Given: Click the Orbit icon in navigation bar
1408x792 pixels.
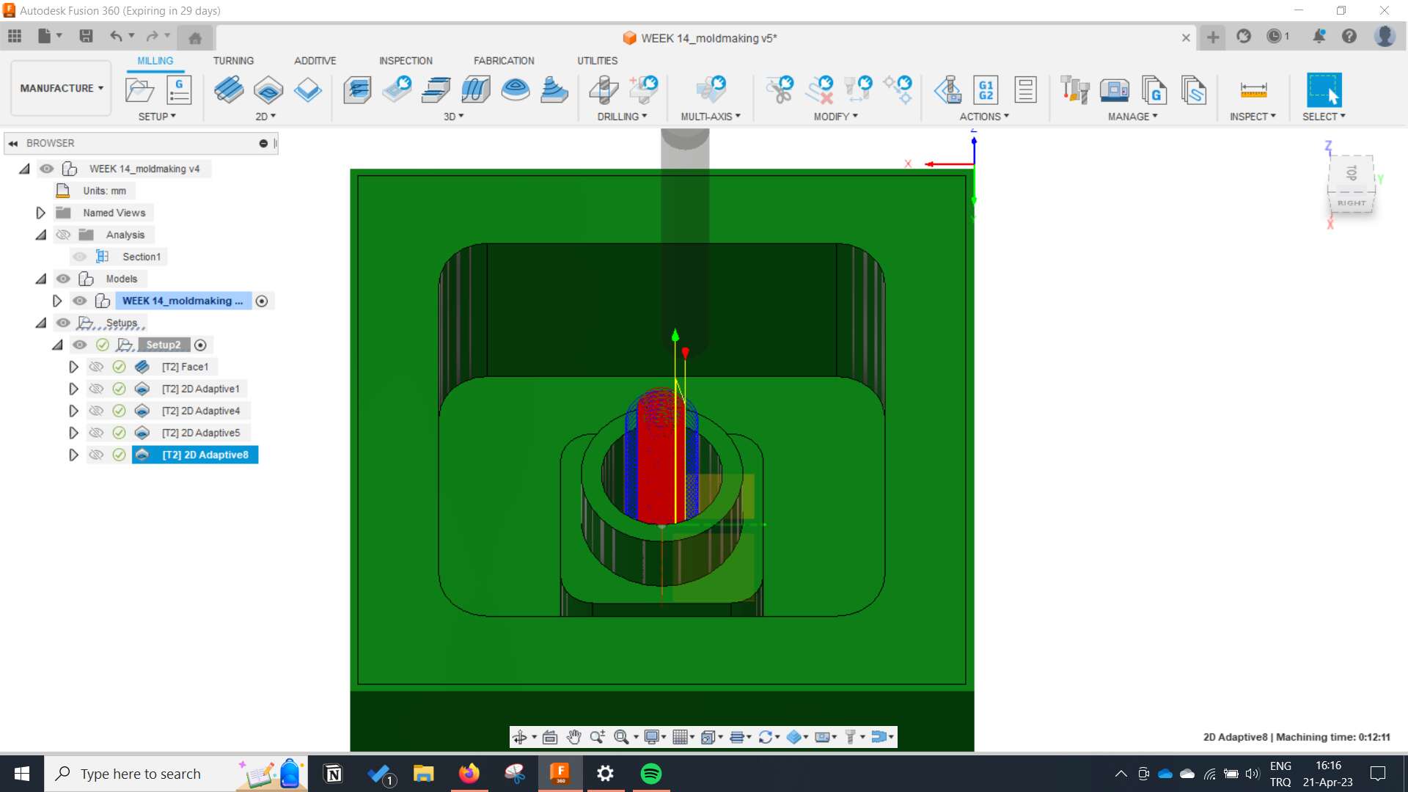Looking at the screenshot, I should tap(520, 737).
